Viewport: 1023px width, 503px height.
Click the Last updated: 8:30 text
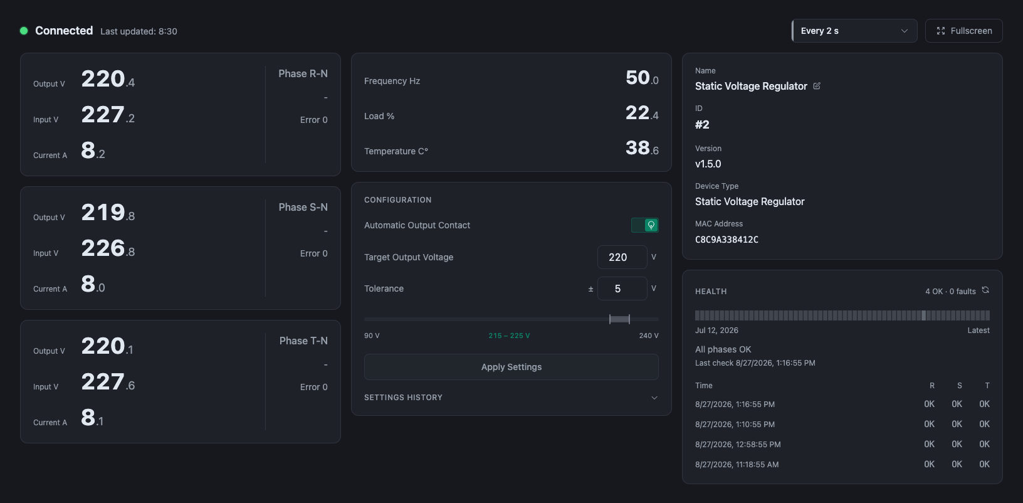click(x=139, y=31)
